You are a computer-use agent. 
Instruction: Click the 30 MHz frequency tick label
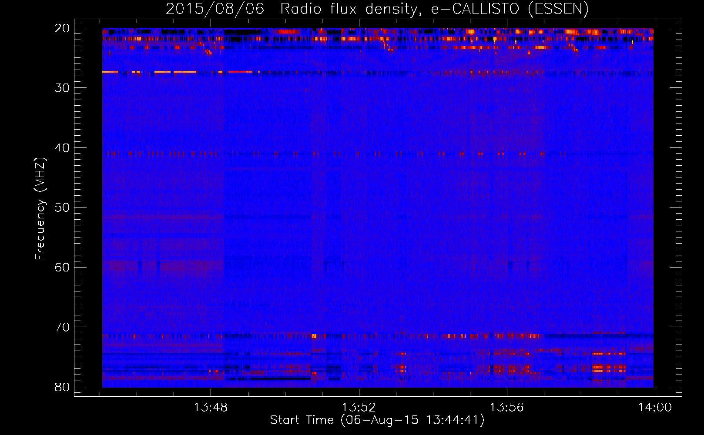pos(62,88)
